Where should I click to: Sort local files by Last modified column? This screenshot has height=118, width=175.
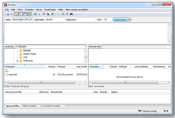click(x=81, y=67)
